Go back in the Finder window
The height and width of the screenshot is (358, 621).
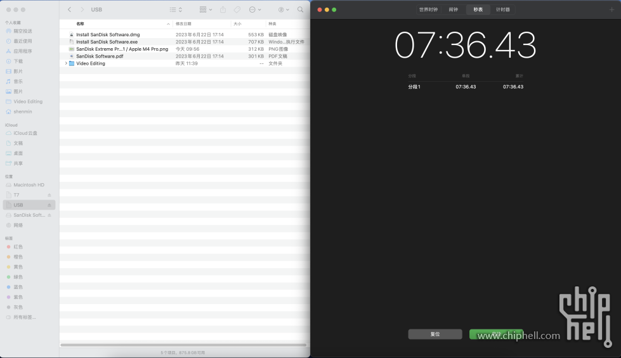point(69,10)
